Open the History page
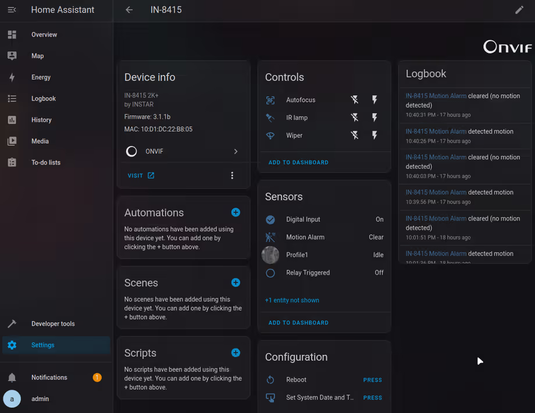Image resolution: width=535 pixels, height=413 pixels. (x=56, y=120)
